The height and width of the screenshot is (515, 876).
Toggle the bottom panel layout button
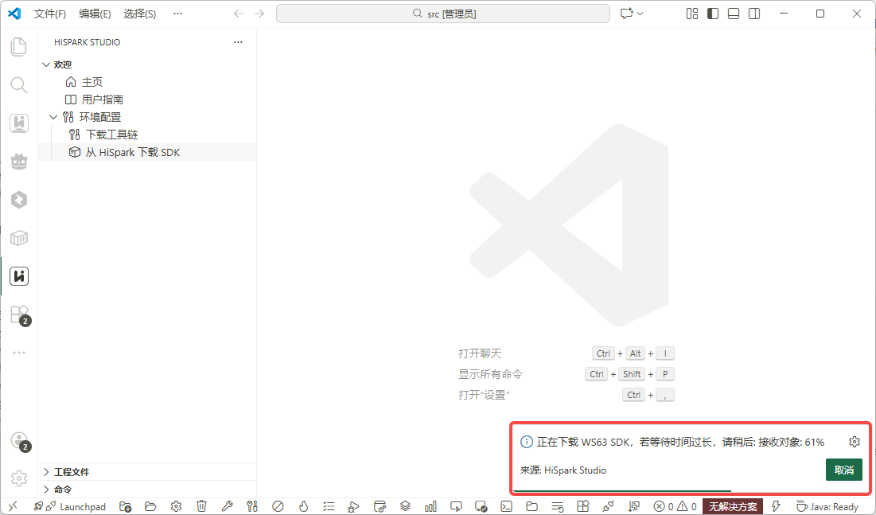[x=734, y=14]
